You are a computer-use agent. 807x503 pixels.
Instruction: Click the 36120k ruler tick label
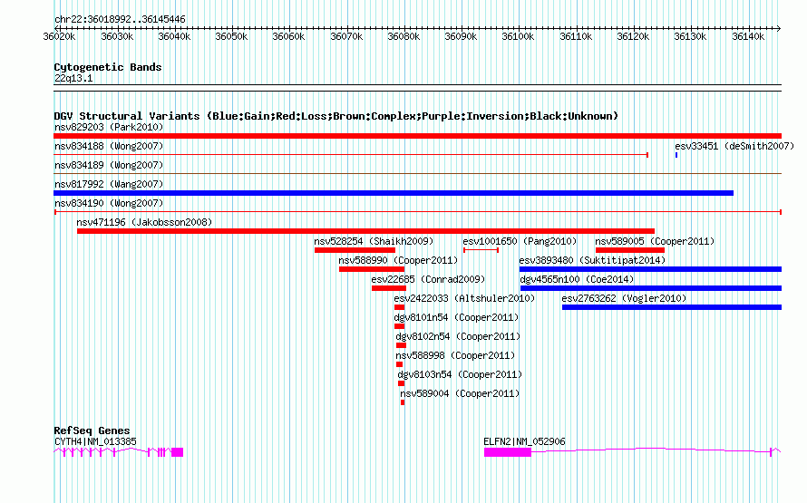coord(633,36)
